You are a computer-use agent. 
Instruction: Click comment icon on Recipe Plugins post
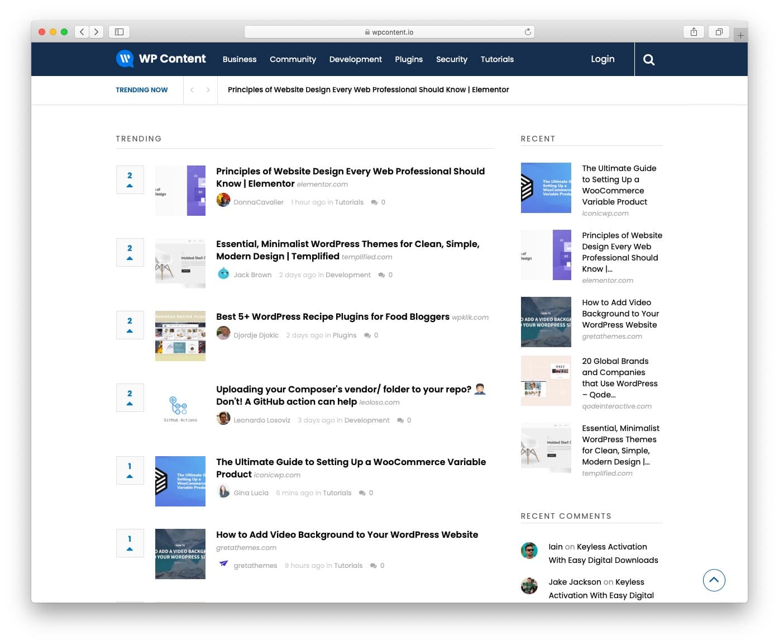(367, 335)
